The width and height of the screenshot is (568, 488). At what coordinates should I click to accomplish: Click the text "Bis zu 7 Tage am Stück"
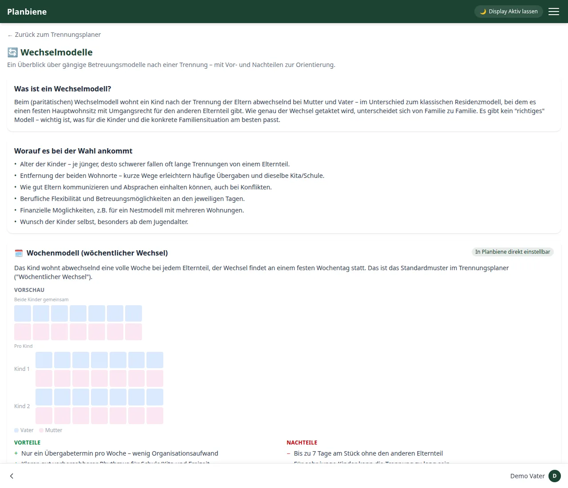point(328,453)
